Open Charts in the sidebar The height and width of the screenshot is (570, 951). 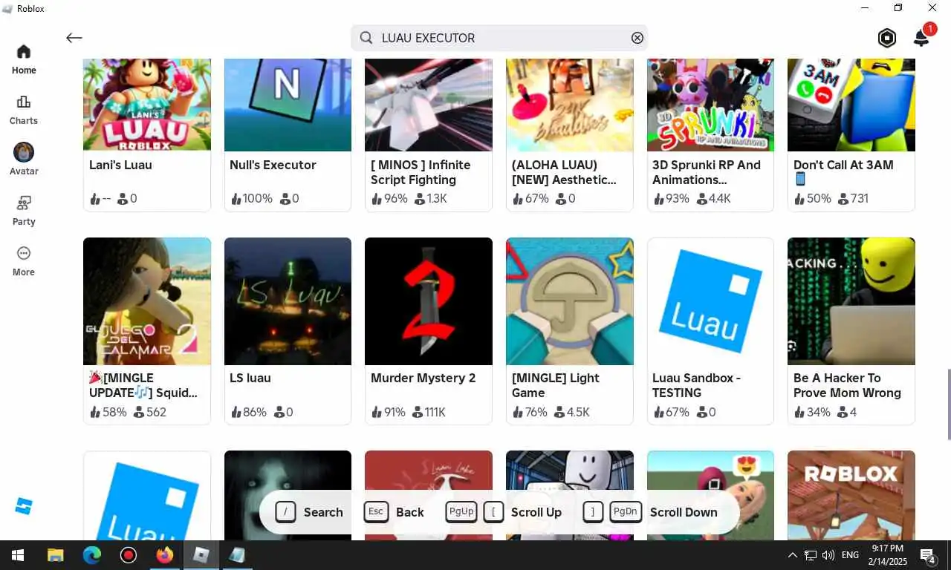click(x=24, y=110)
